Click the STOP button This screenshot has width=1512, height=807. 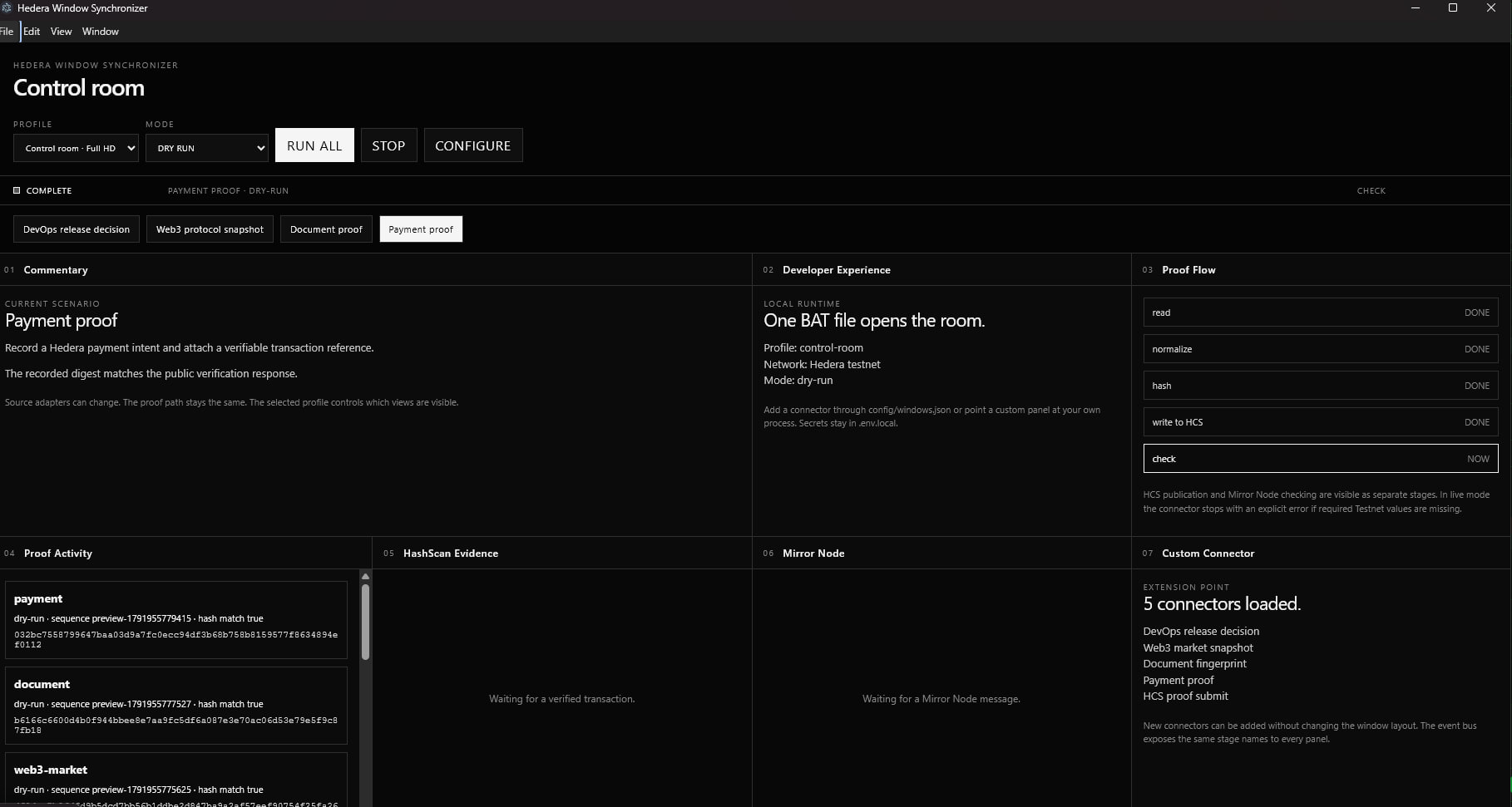click(x=388, y=145)
